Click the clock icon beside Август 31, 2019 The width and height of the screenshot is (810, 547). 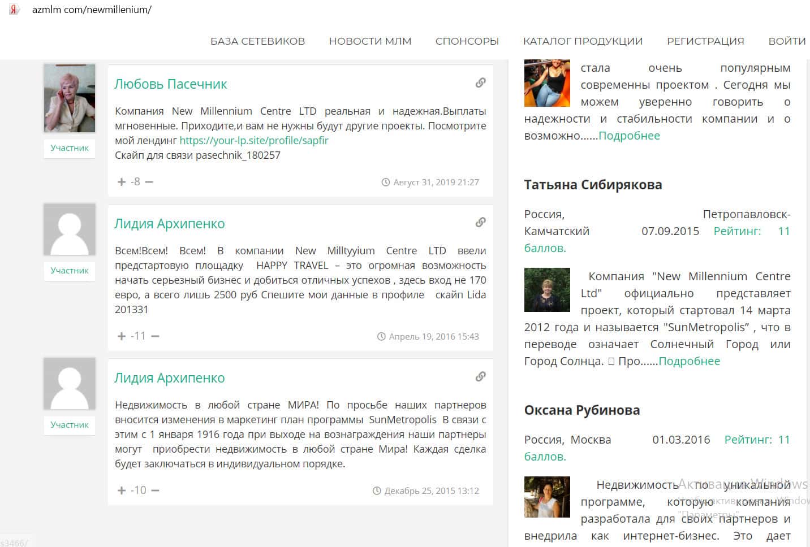[x=386, y=182]
